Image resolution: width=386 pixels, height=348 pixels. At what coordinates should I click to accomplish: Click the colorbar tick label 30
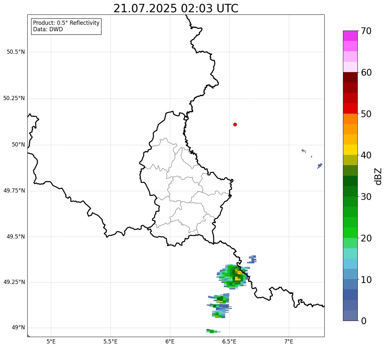[x=366, y=197]
